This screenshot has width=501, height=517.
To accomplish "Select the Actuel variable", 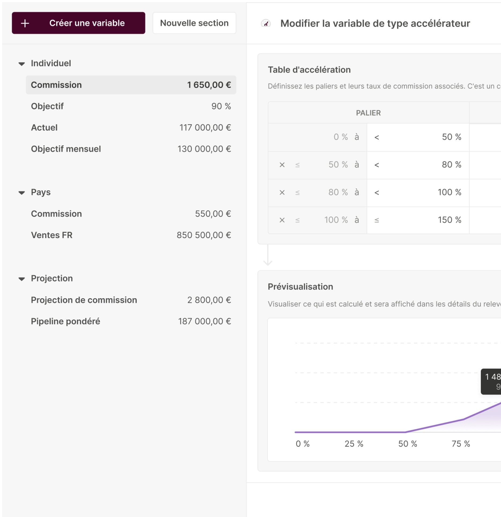I will point(131,128).
